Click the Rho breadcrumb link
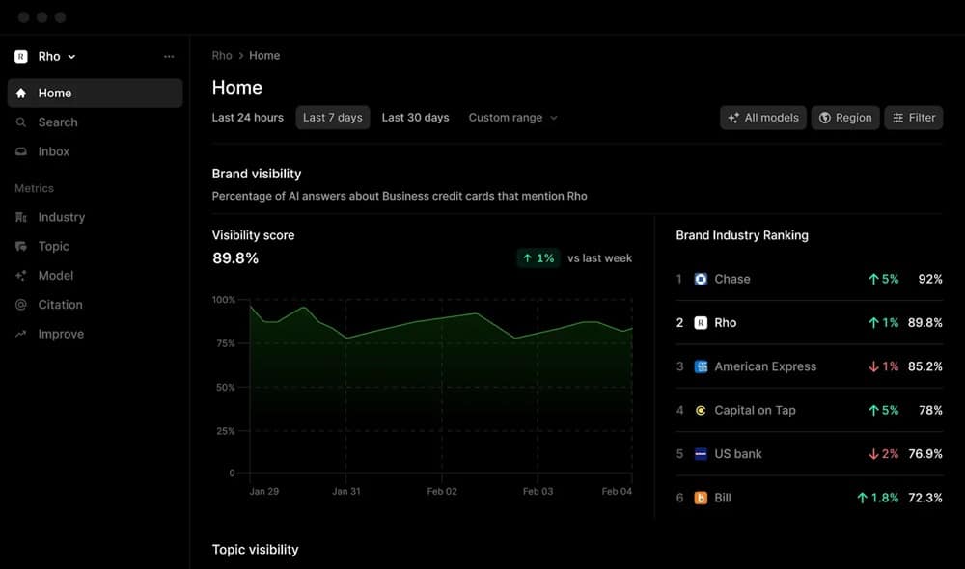This screenshot has width=965, height=569. [222, 55]
